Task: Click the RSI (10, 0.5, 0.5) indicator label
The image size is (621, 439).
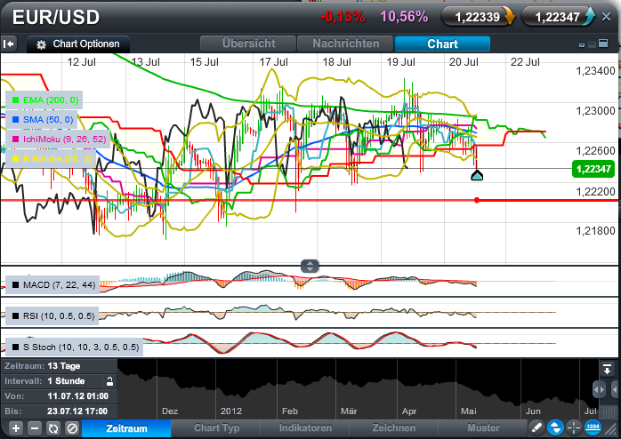Action: click(52, 316)
